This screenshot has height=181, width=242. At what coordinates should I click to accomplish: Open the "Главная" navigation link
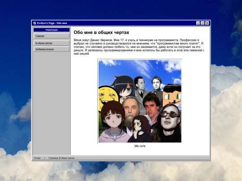[x=52, y=36]
